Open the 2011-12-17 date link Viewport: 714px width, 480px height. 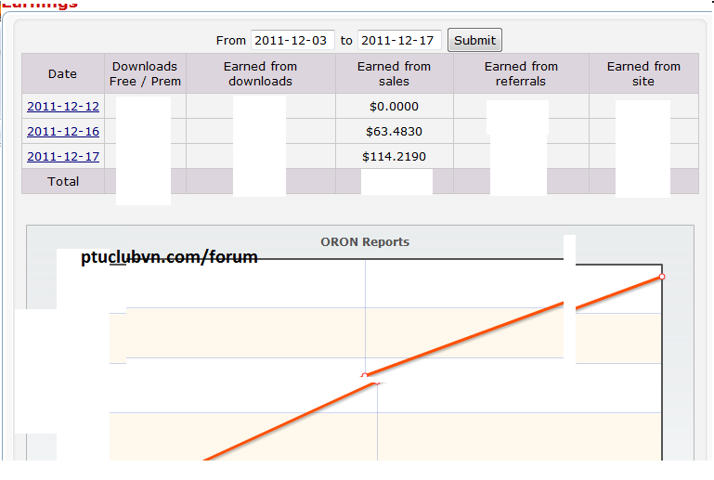pos(63,157)
